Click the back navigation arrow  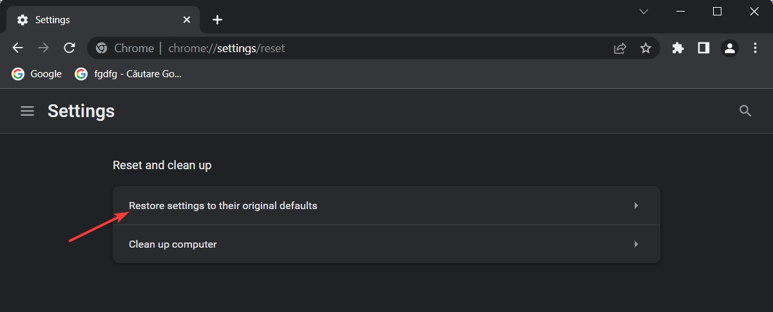point(18,48)
